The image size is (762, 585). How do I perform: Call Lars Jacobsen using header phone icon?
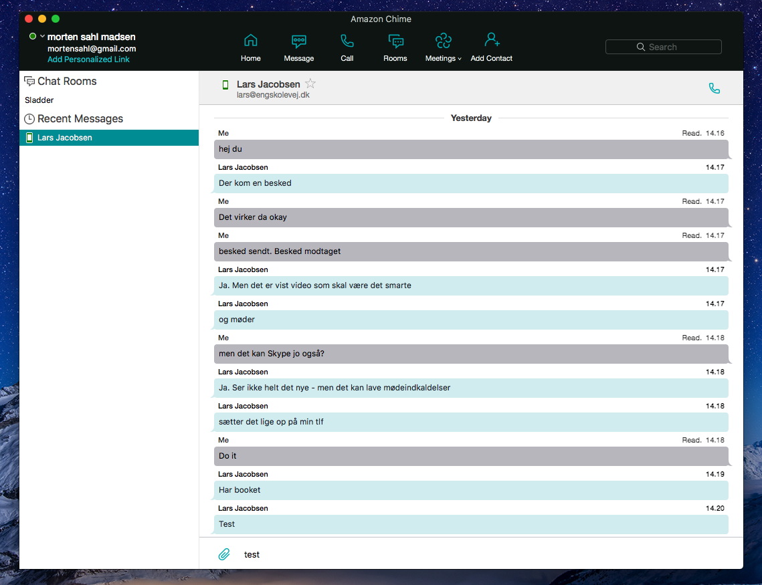[x=714, y=88]
